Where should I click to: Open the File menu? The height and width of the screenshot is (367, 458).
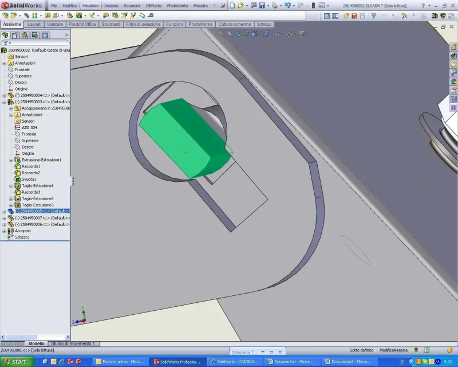[54, 6]
